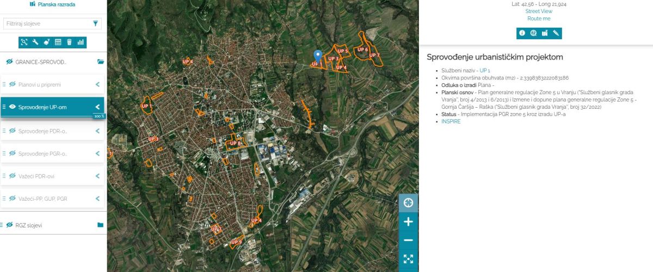The height and width of the screenshot is (272, 653).
Task: Click the Route me link
Action: [x=539, y=18]
